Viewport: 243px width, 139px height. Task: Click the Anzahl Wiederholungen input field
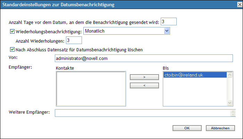click(74, 40)
